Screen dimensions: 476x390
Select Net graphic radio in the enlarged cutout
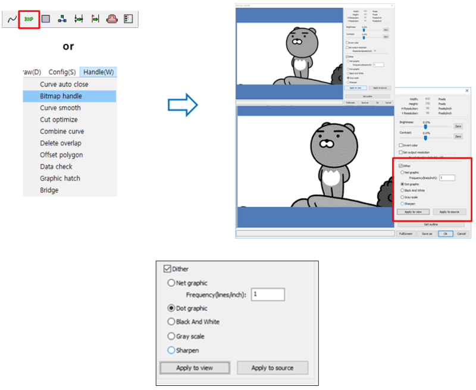click(171, 283)
